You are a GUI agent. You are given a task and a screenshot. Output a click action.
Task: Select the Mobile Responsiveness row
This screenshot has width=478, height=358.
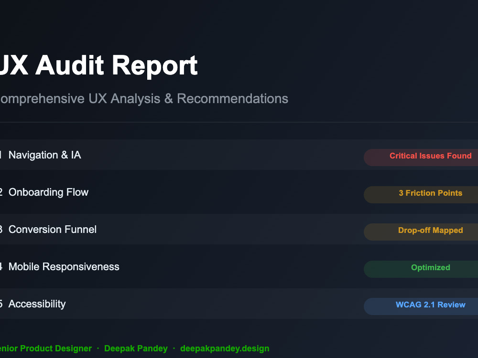tap(239, 267)
